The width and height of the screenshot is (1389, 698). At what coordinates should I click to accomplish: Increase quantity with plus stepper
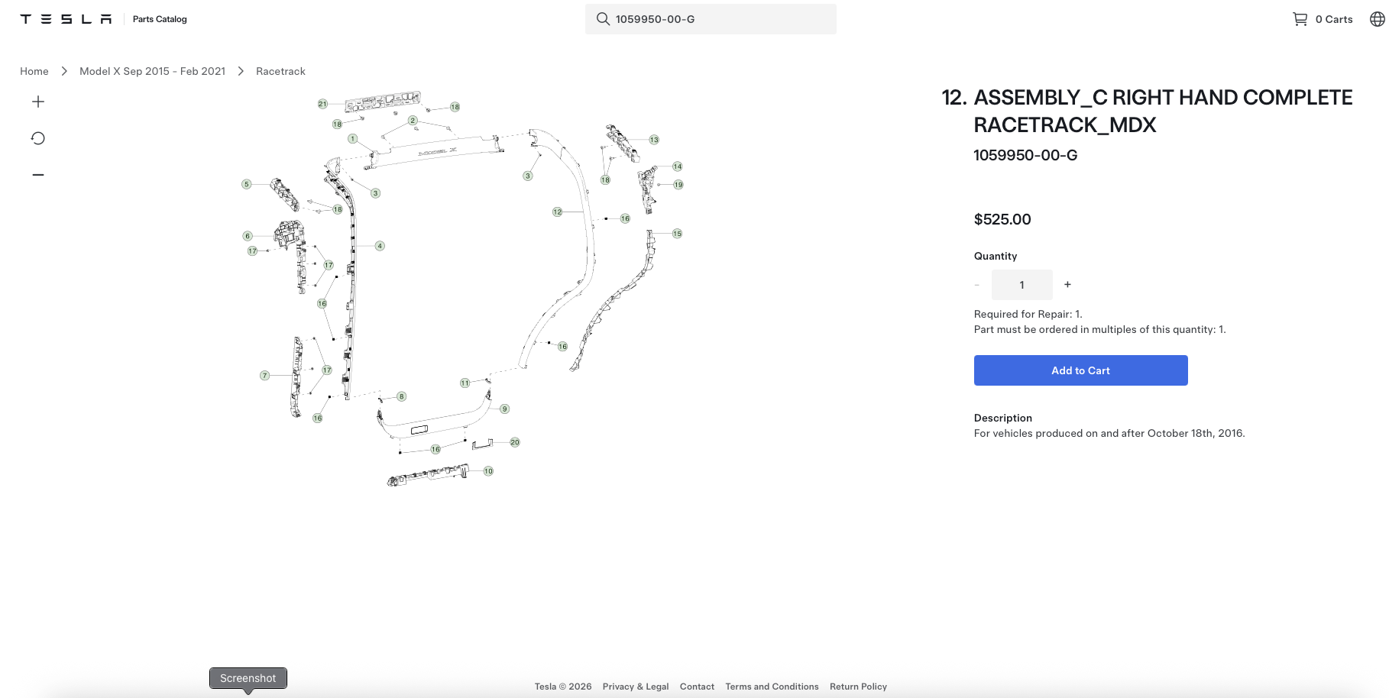click(1067, 285)
